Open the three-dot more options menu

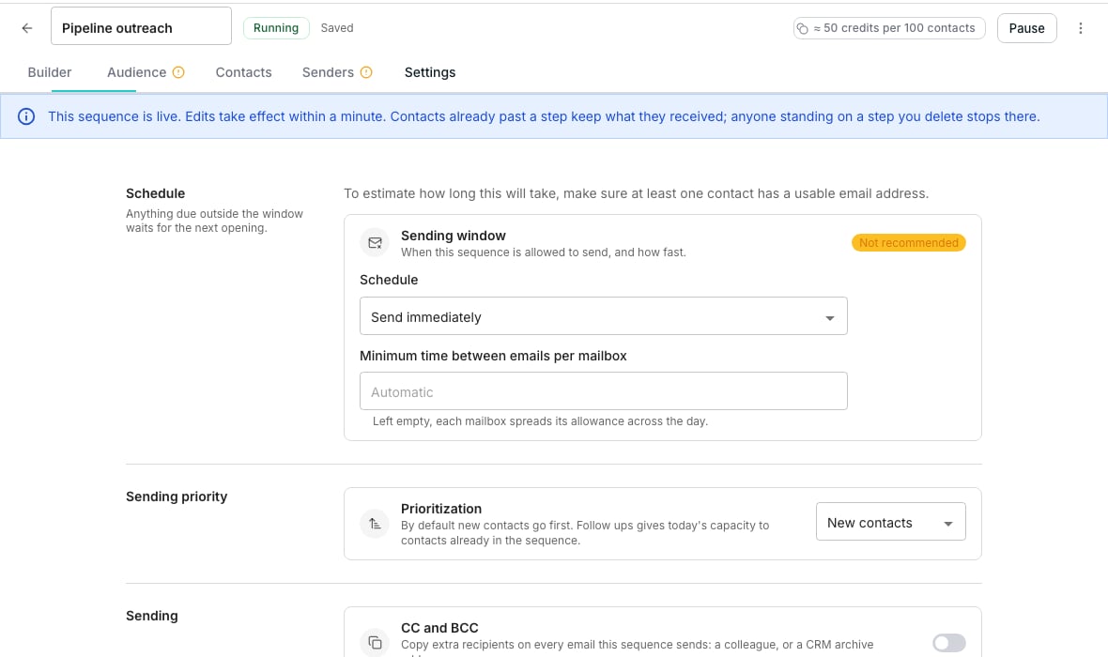(1081, 28)
